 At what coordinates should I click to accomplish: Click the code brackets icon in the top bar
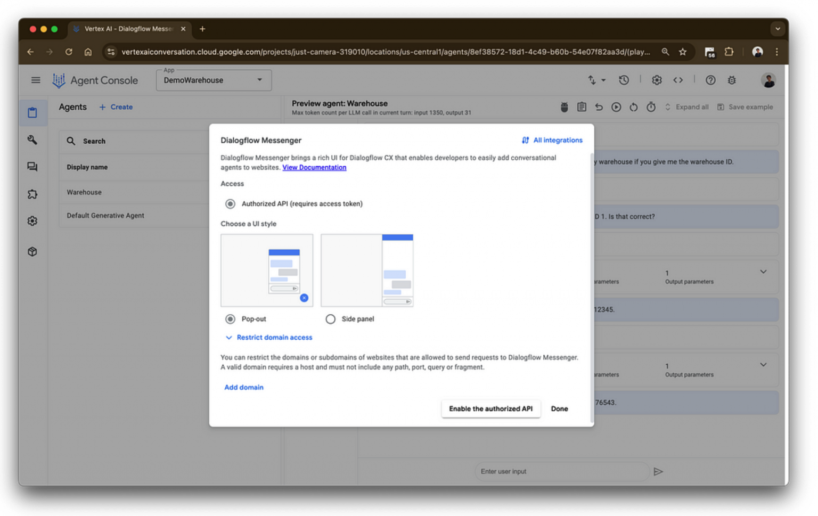[x=678, y=80]
